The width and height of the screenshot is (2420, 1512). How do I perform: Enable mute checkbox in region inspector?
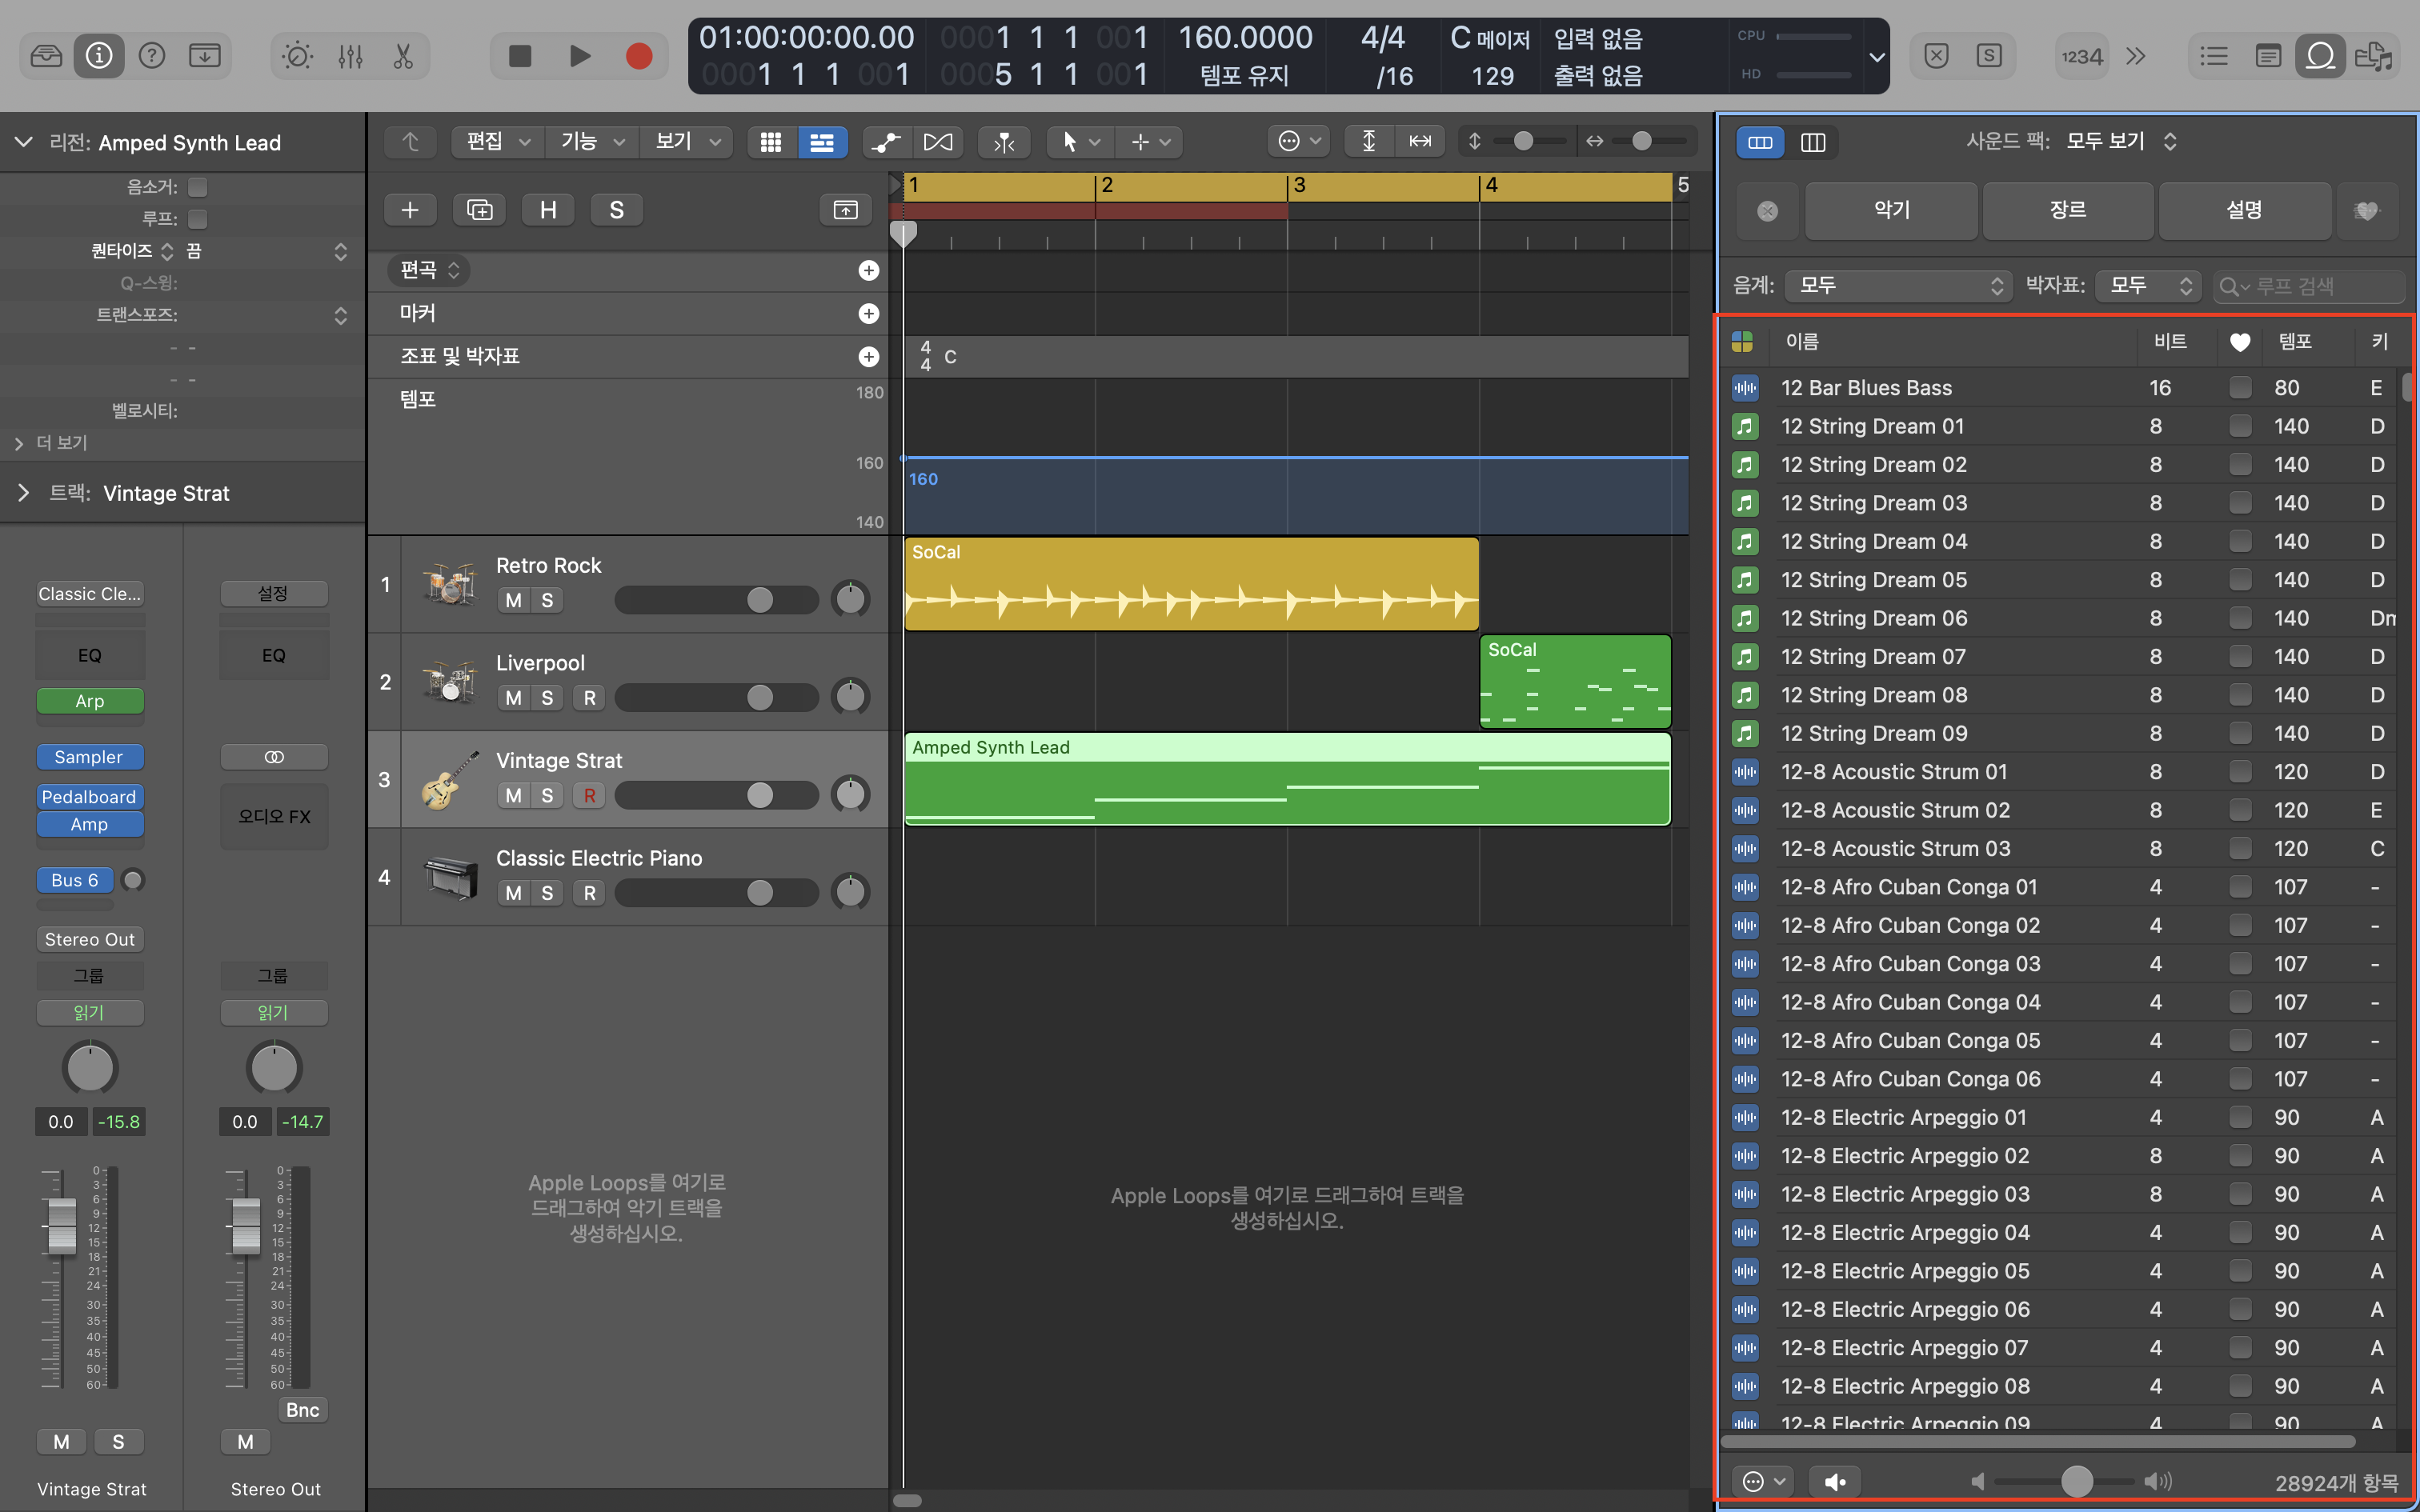[198, 187]
